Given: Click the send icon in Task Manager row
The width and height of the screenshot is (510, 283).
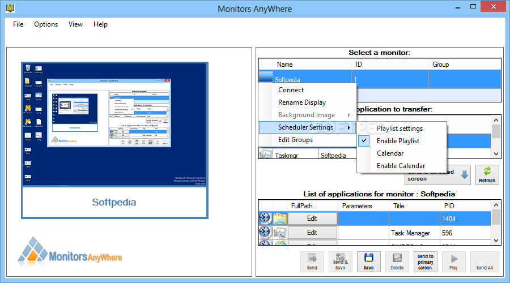Looking at the screenshot, I should [x=265, y=232].
